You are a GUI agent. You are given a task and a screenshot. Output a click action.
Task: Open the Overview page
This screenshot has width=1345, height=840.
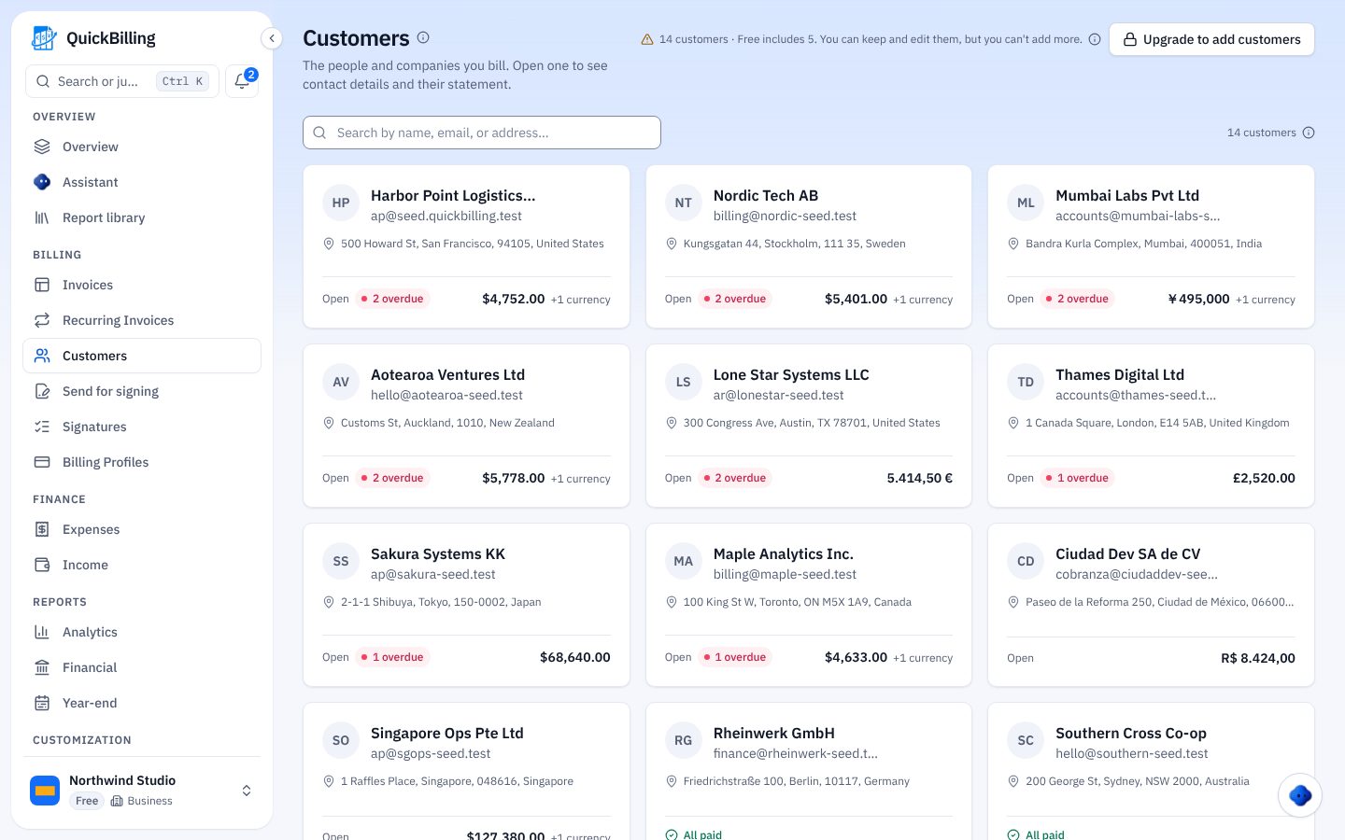click(142, 147)
